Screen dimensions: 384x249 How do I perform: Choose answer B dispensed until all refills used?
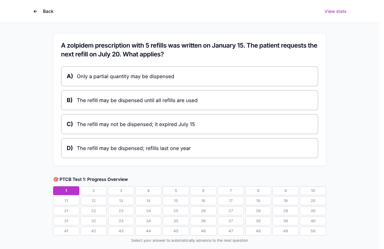click(190, 100)
